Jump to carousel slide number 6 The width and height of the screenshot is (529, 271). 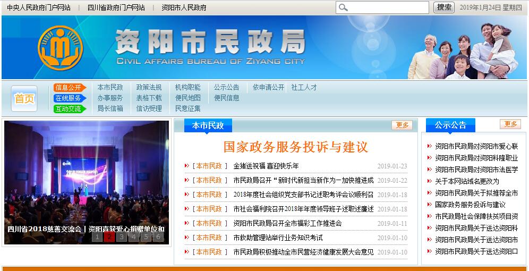coord(158,237)
